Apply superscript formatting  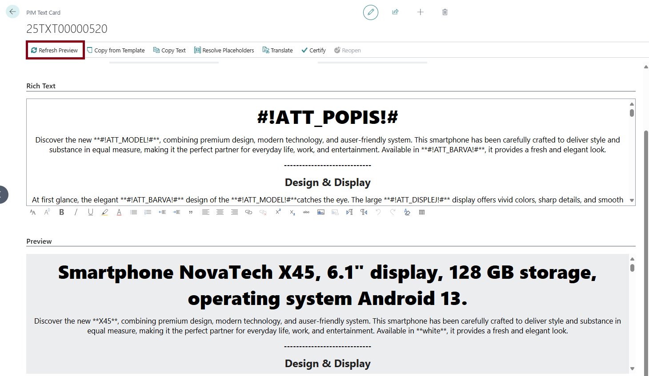(x=277, y=212)
